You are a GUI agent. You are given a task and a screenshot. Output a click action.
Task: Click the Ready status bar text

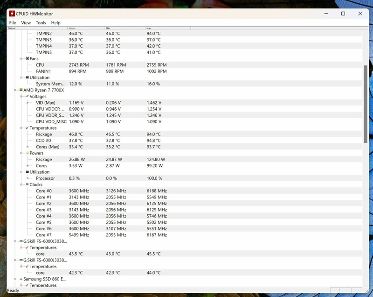coord(13,290)
